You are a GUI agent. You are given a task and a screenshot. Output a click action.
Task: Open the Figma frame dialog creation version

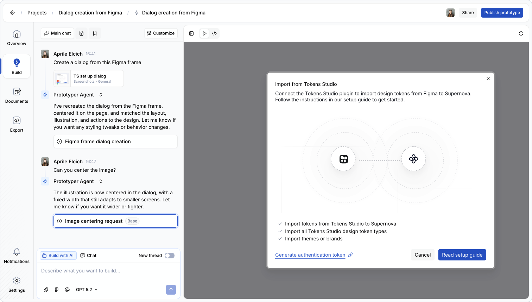(x=115, y=141)
